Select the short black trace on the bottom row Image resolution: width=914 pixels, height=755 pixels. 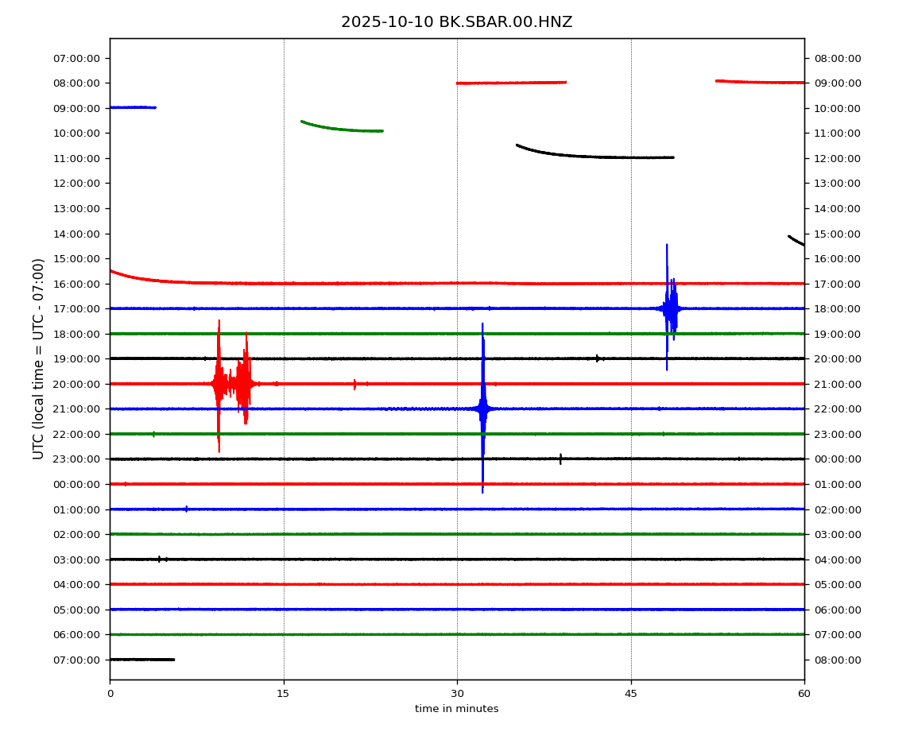point(141,659)
